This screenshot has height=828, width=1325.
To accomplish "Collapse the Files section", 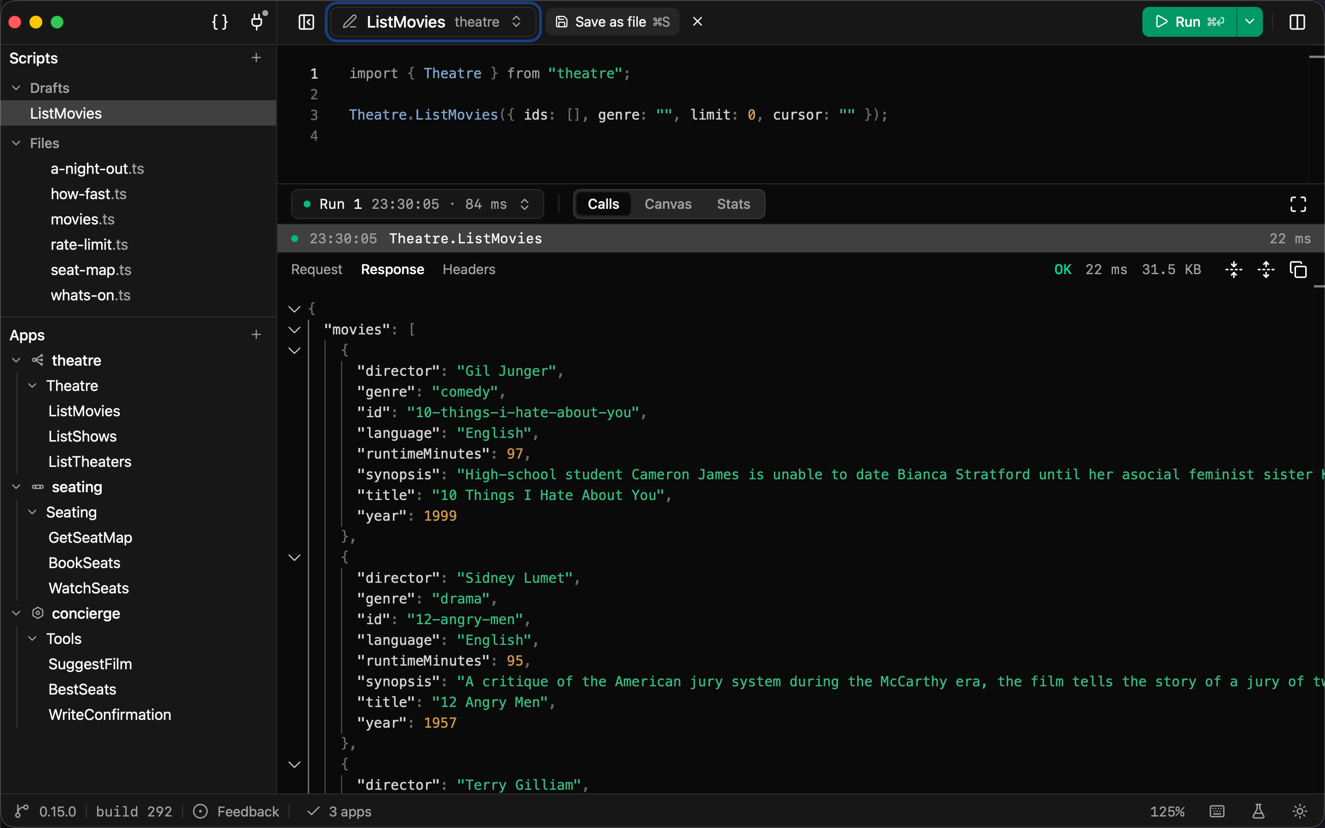I will tap(17, 143).
